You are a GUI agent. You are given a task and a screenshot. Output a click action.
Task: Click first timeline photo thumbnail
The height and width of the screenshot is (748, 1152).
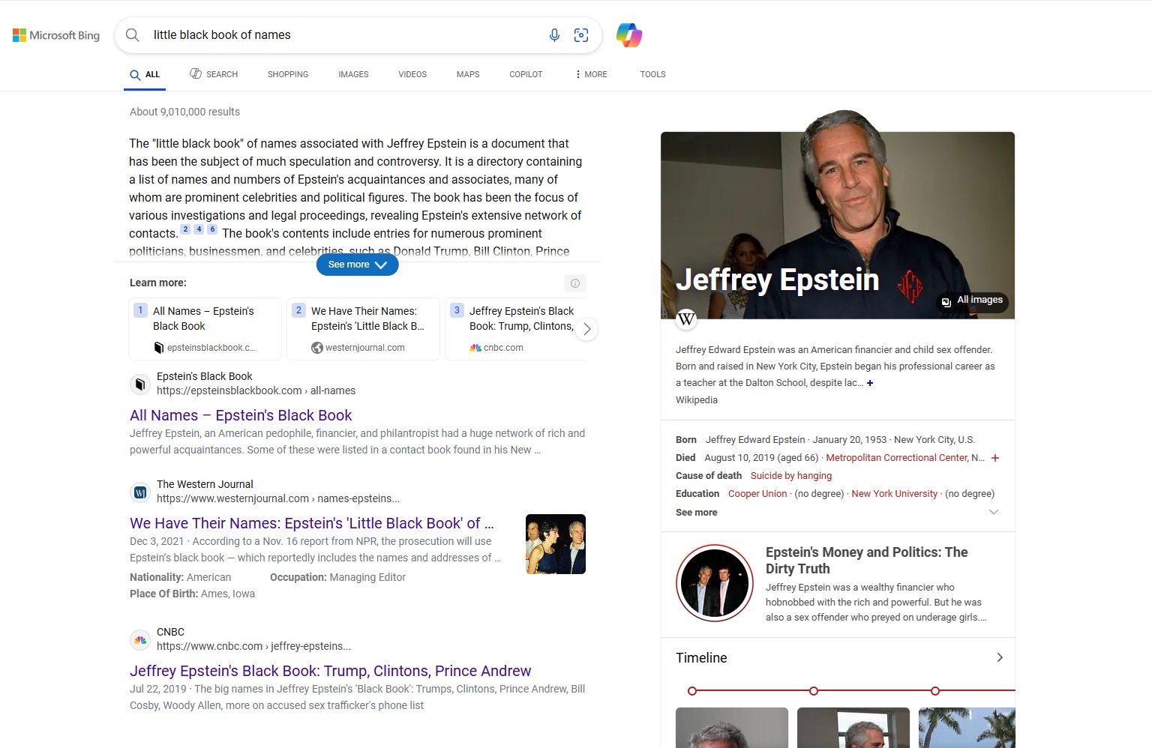coord(732,728)
